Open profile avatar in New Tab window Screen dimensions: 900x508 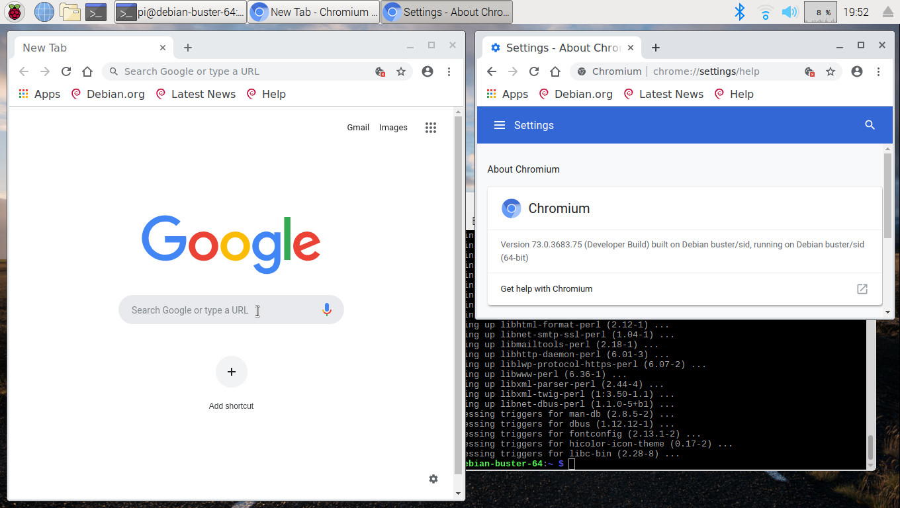427,71
